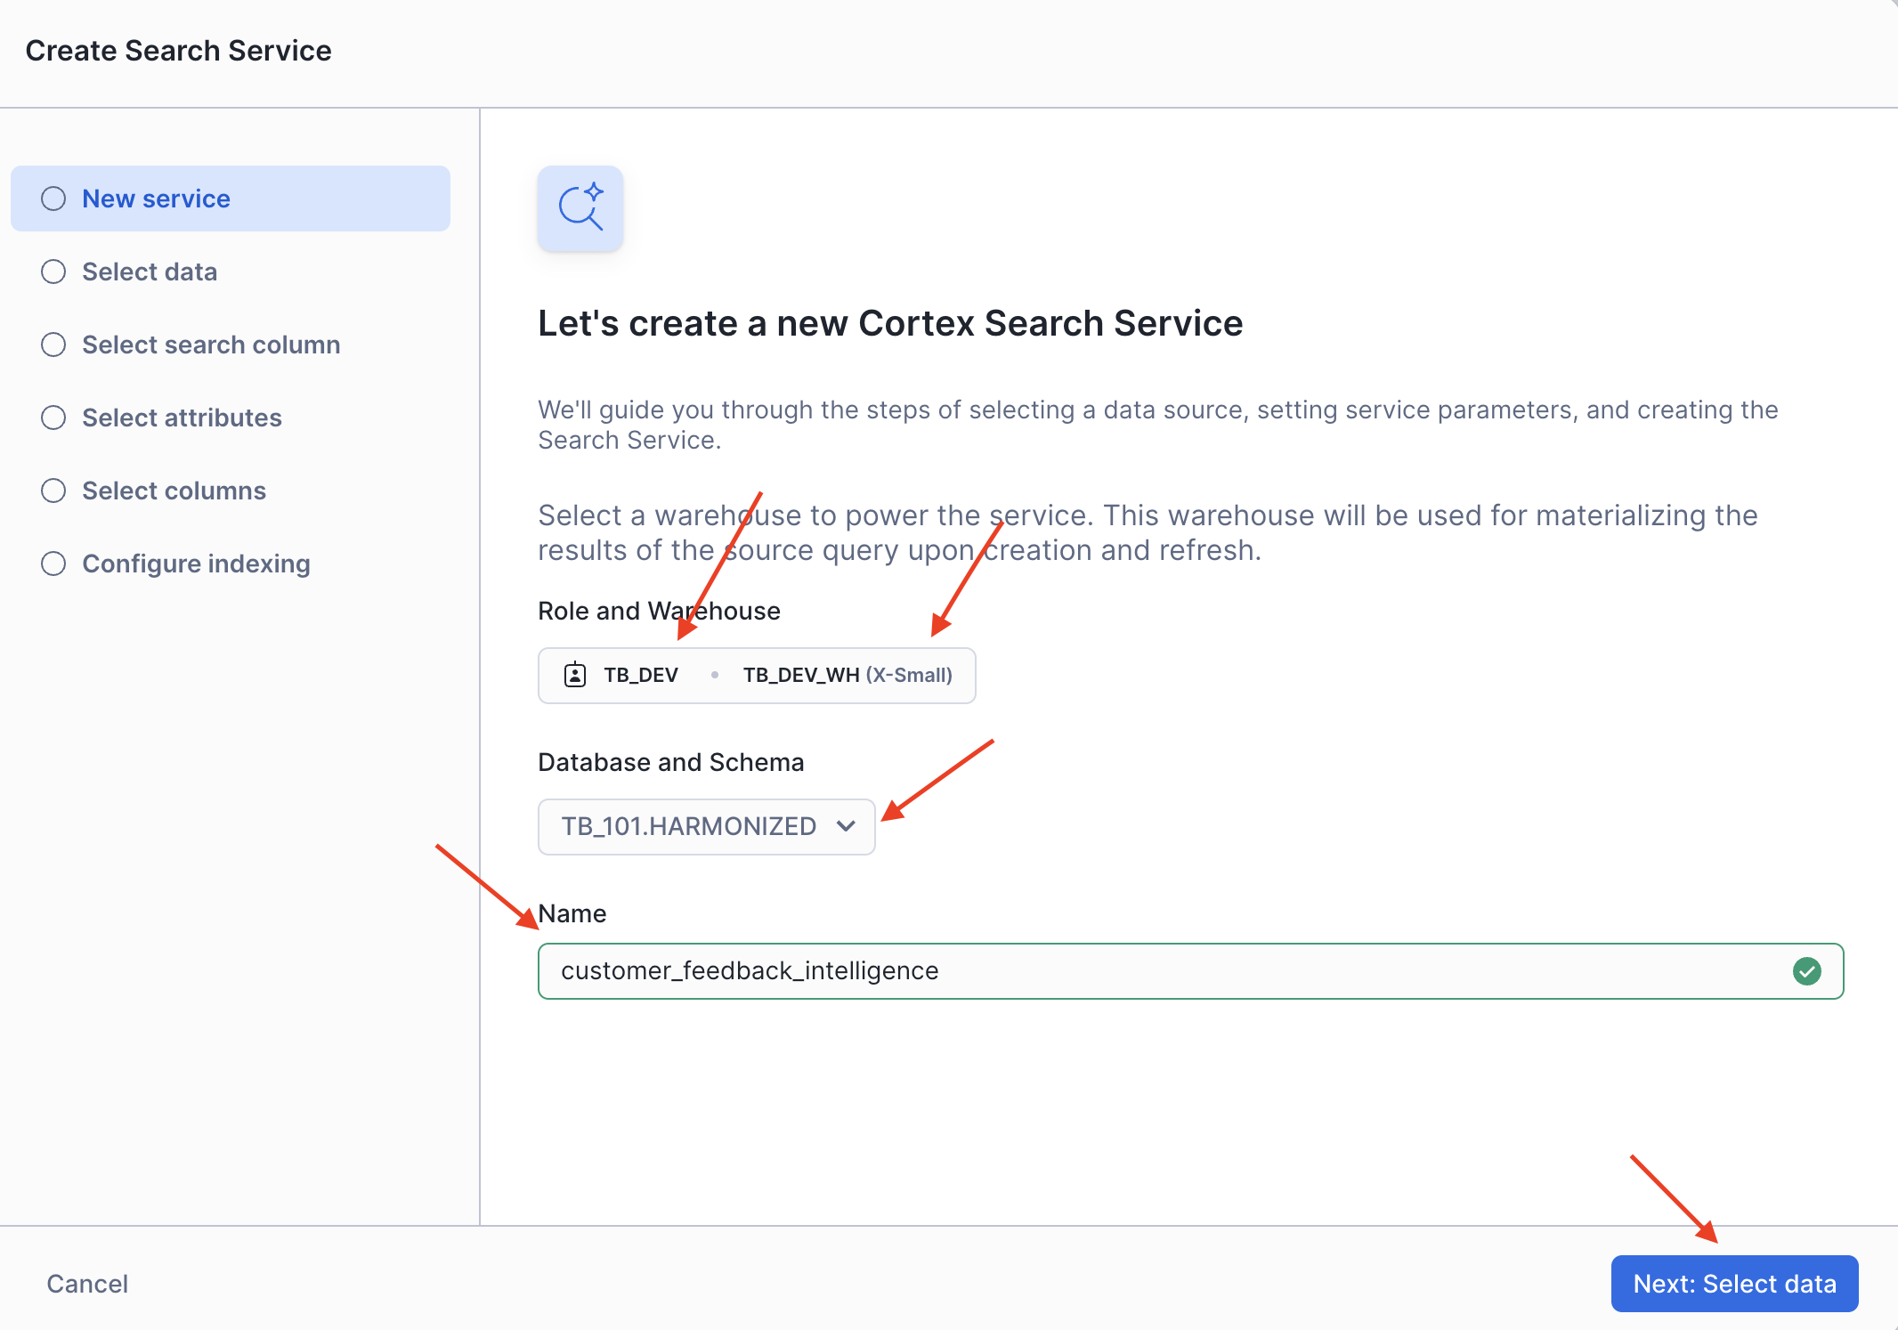The width and height of the screenshot is (1898, 1330).
Task: Click inside the service Name input field
Action: click(1157, 970)
